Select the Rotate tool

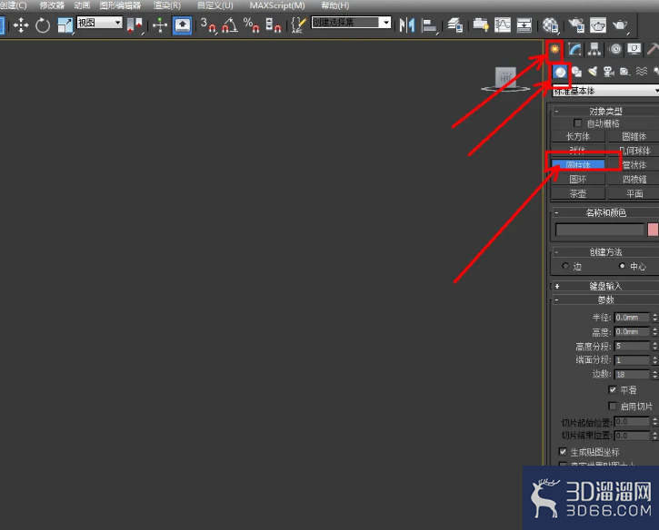click(43, 25)
